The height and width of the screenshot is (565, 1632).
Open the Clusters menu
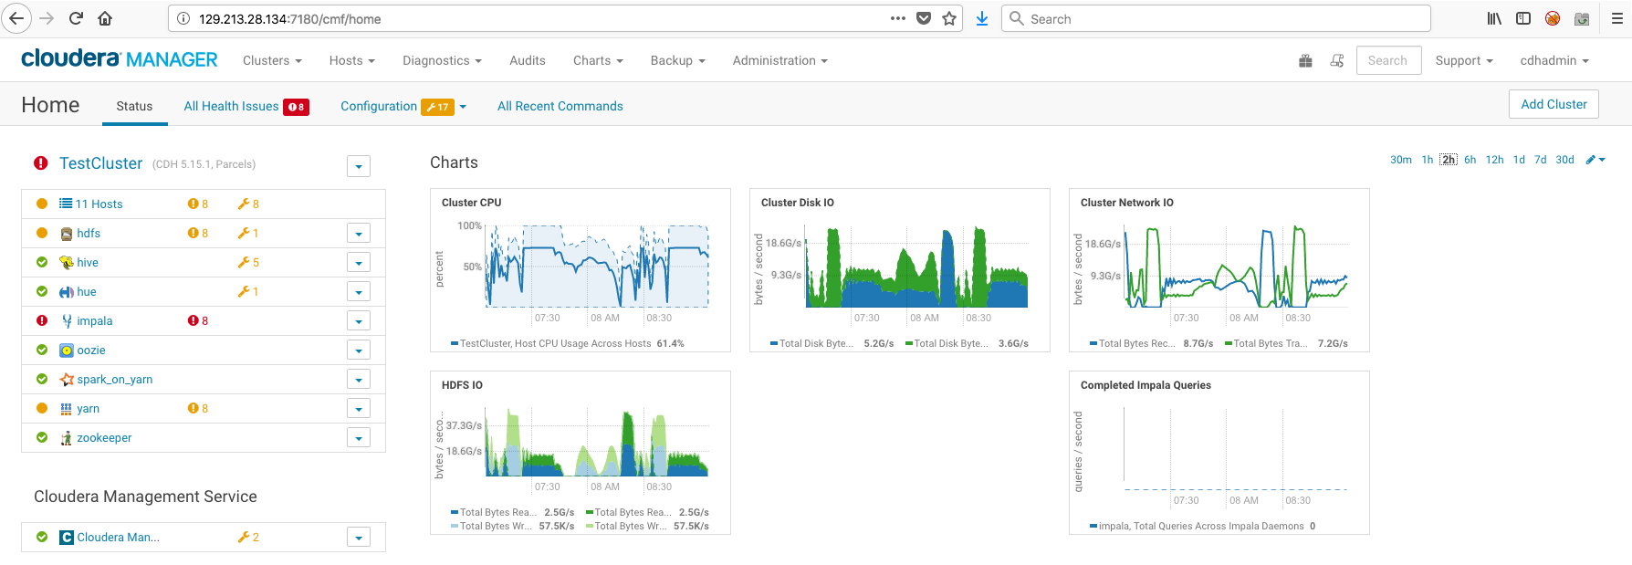point(272,60)
